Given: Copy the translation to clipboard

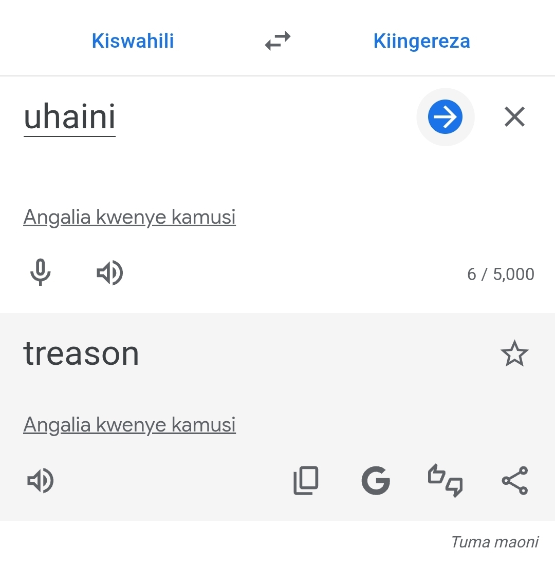Looking at the screenshot, I should (306, 481).
